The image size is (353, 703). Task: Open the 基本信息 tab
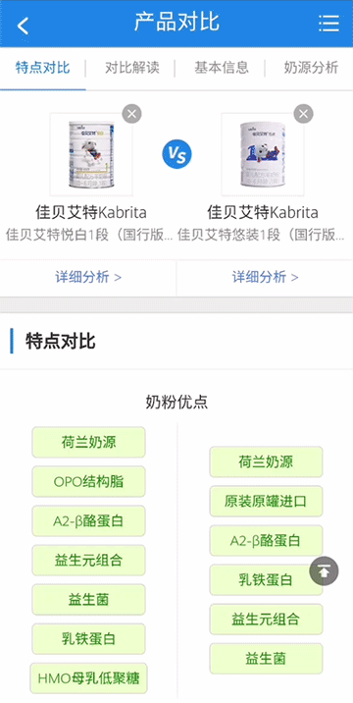click(x=222, y=68)
